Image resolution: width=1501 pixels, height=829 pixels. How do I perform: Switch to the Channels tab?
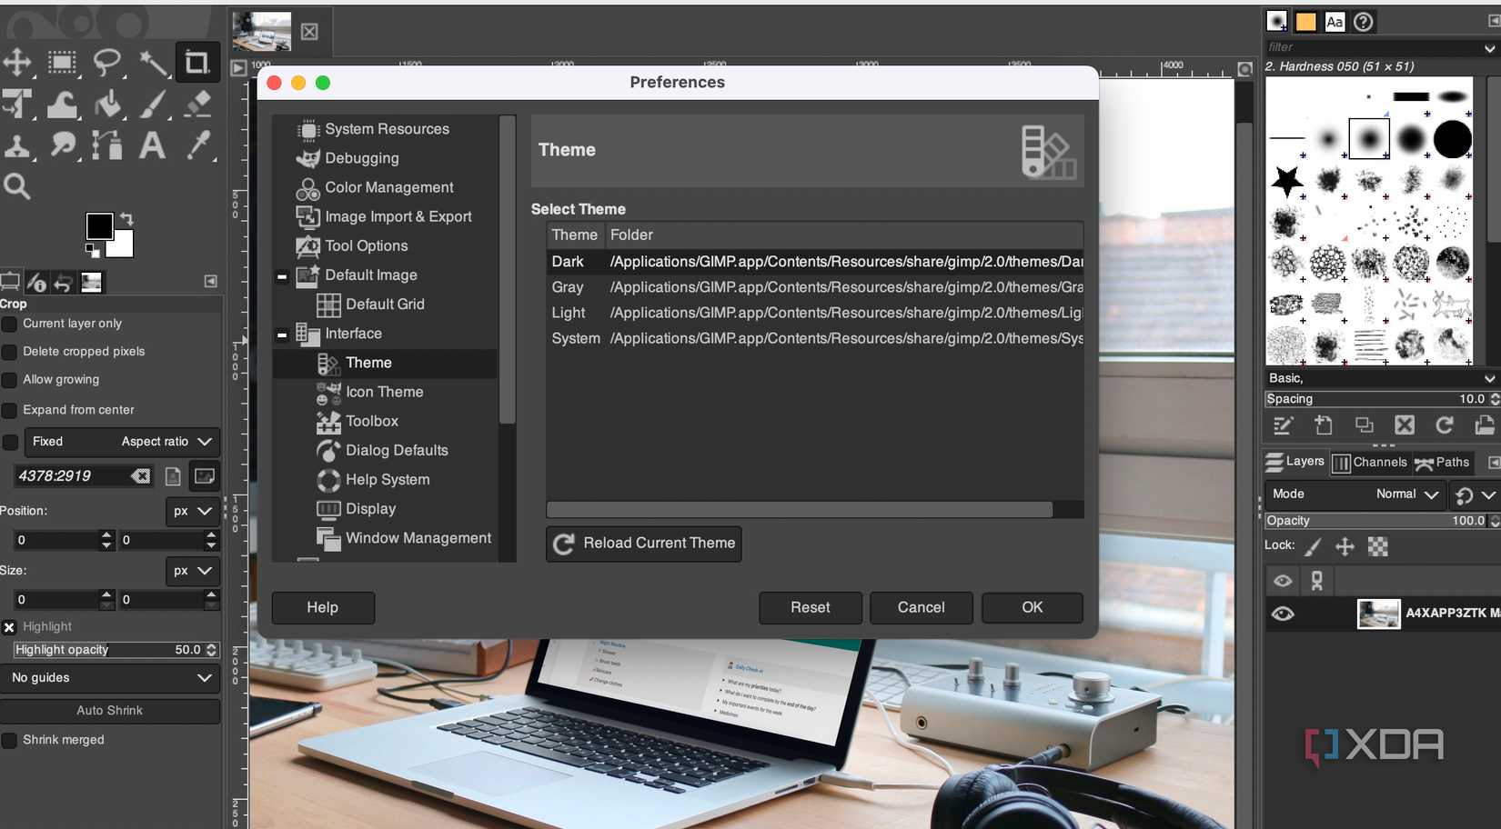(x=1370, y=463)
